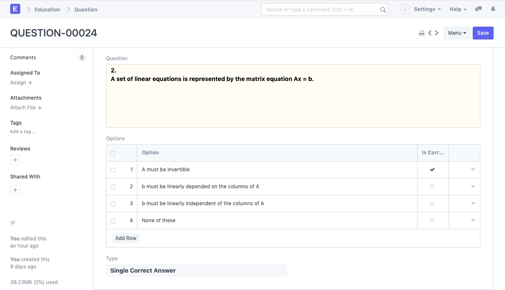Click the Save button
The height and width of the screenshot is (290, 505).
click(483, 33)
